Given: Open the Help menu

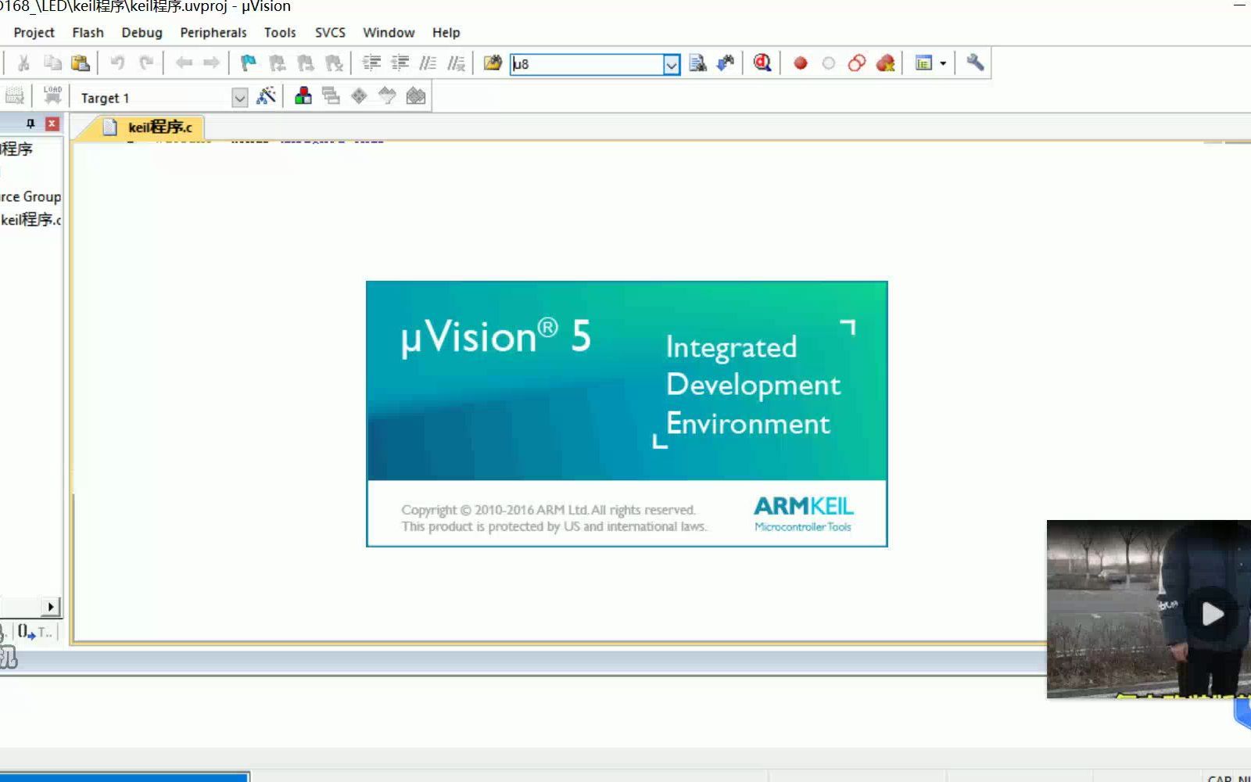Looking at the screenshot, I should 446,33.
